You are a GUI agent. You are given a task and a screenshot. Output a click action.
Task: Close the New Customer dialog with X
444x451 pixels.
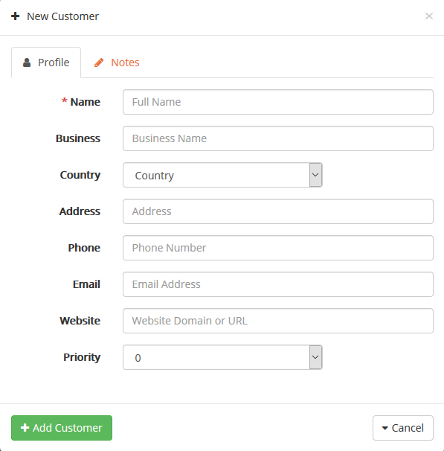coord(429,16)
